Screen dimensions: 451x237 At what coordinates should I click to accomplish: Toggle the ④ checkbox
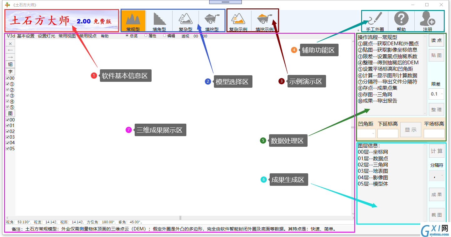8,101
